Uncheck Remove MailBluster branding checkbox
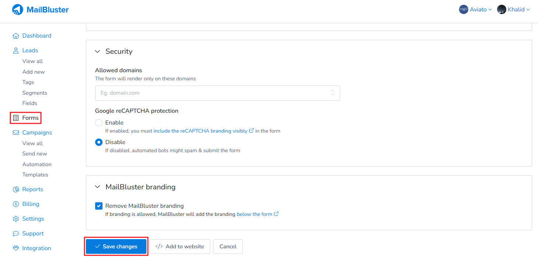The image size is (538, 259). (99, 206)
